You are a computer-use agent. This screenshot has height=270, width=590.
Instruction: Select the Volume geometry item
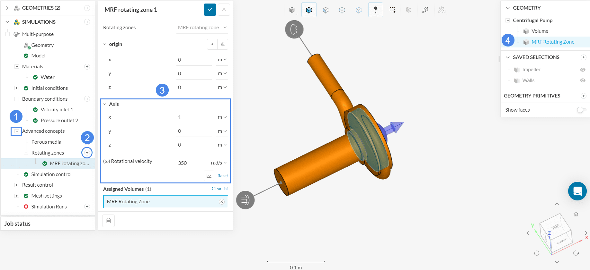click(x=540, y=31)
